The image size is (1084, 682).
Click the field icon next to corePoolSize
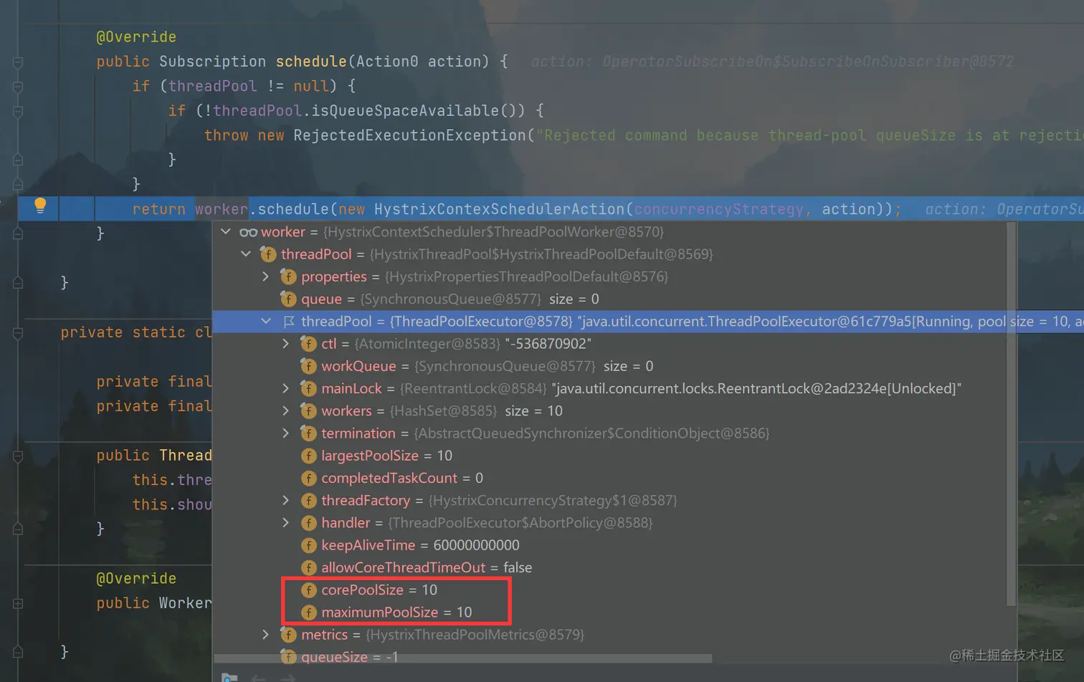[x=308, y=590]
